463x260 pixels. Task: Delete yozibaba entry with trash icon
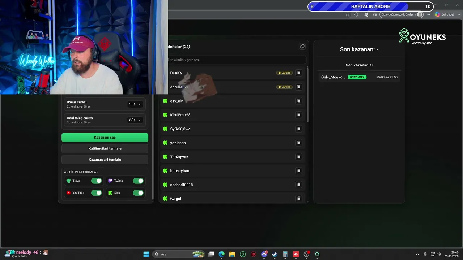(x=299, y=143)
